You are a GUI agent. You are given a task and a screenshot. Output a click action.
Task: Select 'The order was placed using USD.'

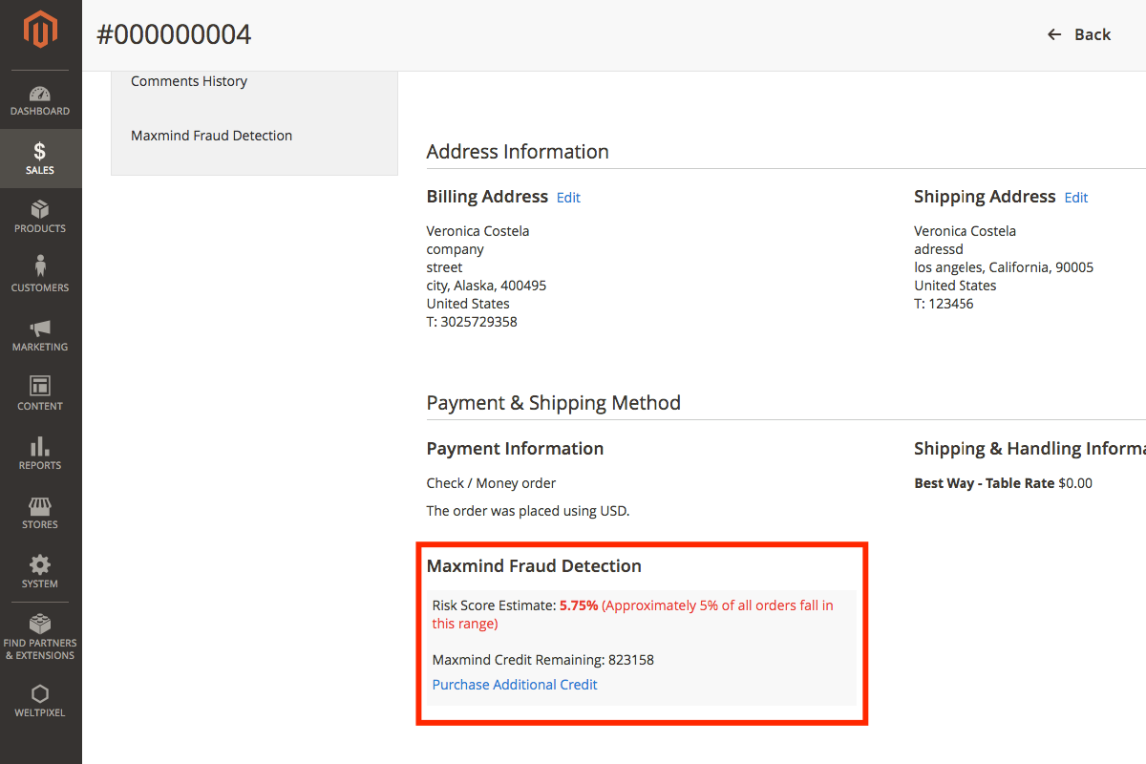click(528, 511)
